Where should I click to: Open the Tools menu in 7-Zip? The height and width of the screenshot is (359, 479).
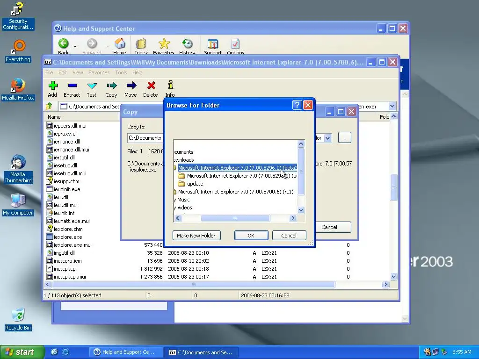pos(121,72)
